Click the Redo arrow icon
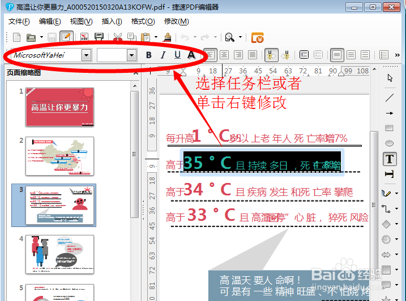Image resolution: width=406 pixels, height=301 pixels. pos(205,37)
